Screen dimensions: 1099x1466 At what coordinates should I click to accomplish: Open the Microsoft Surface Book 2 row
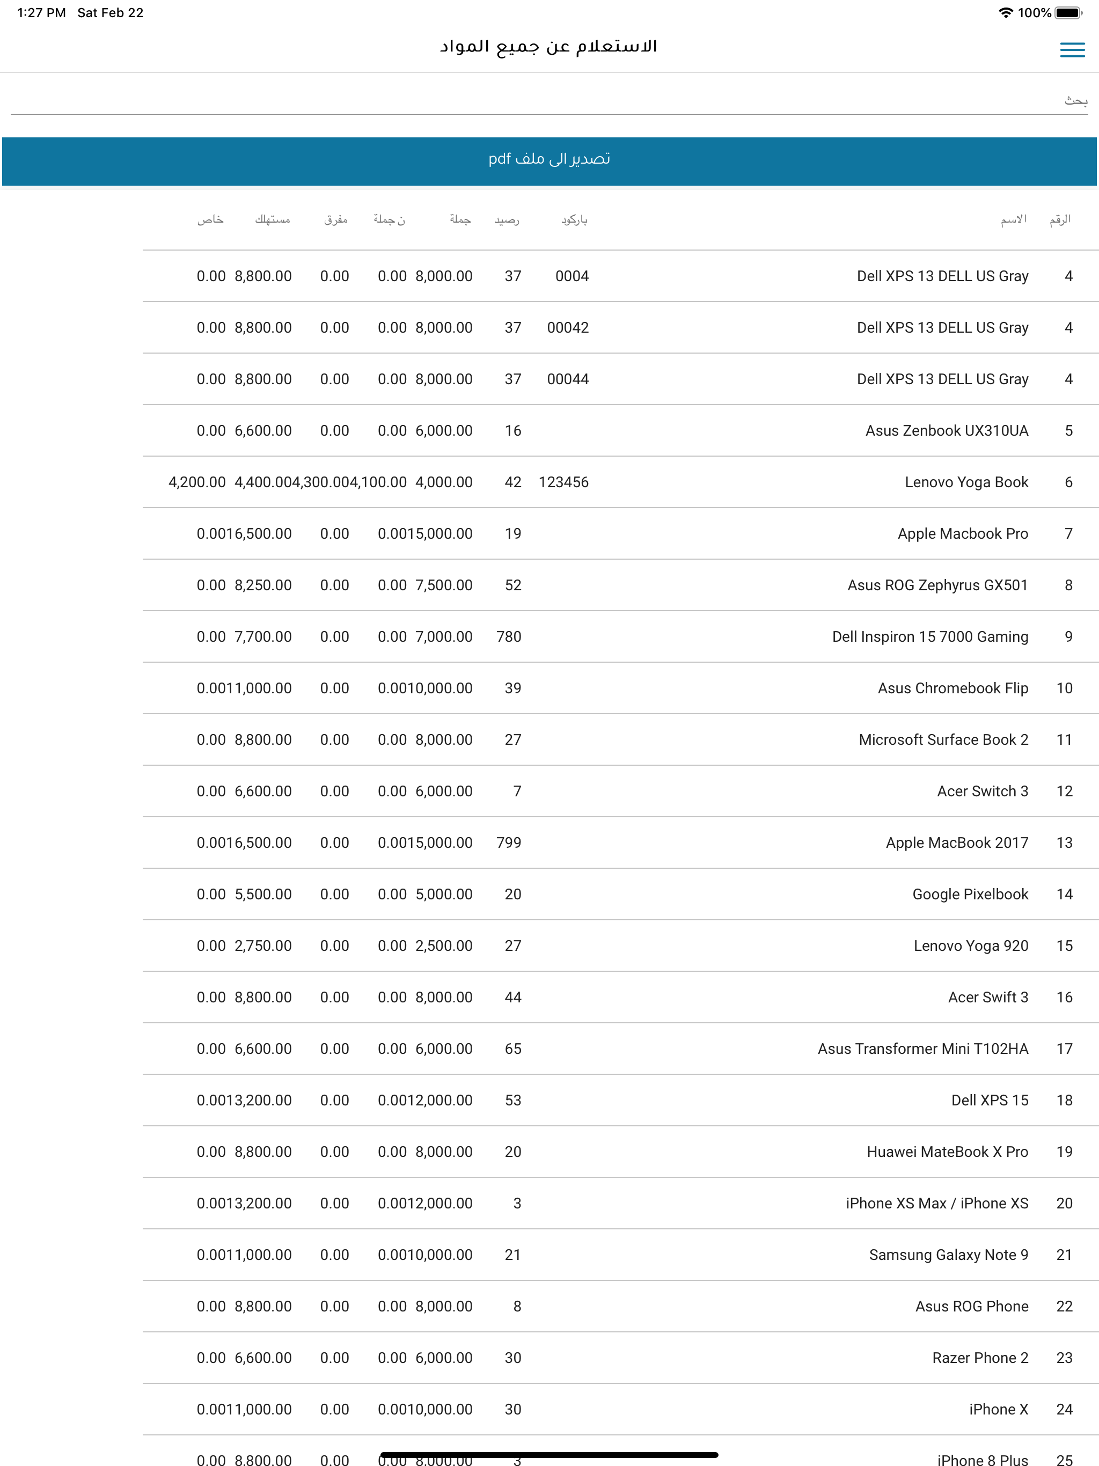pos(620,741)
